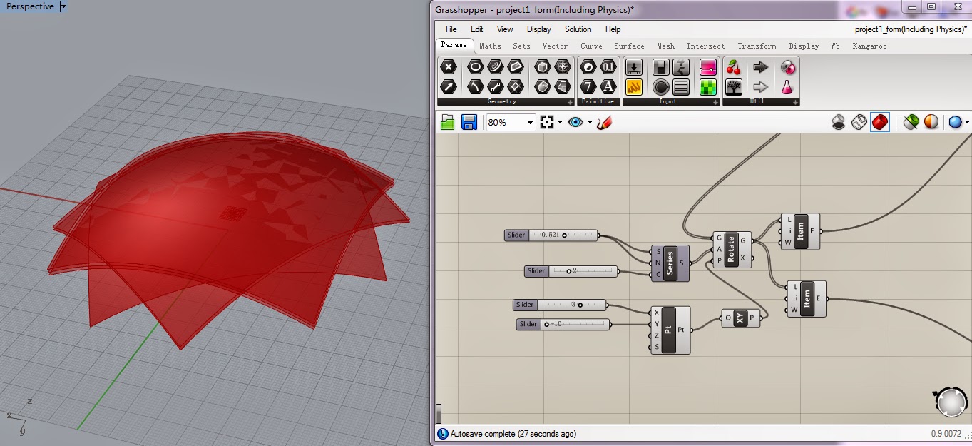Pick the Text primitive A icon
972x446 pixels.
608,87
